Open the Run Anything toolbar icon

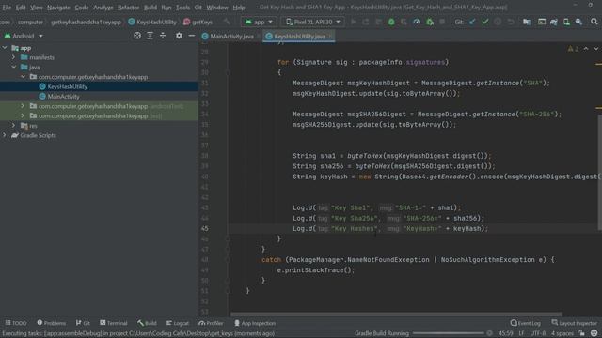(542, 22)
